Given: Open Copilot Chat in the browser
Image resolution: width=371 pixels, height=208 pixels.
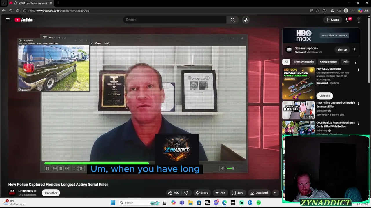Looking at the screenshot, I should click(x=363, y=11).
